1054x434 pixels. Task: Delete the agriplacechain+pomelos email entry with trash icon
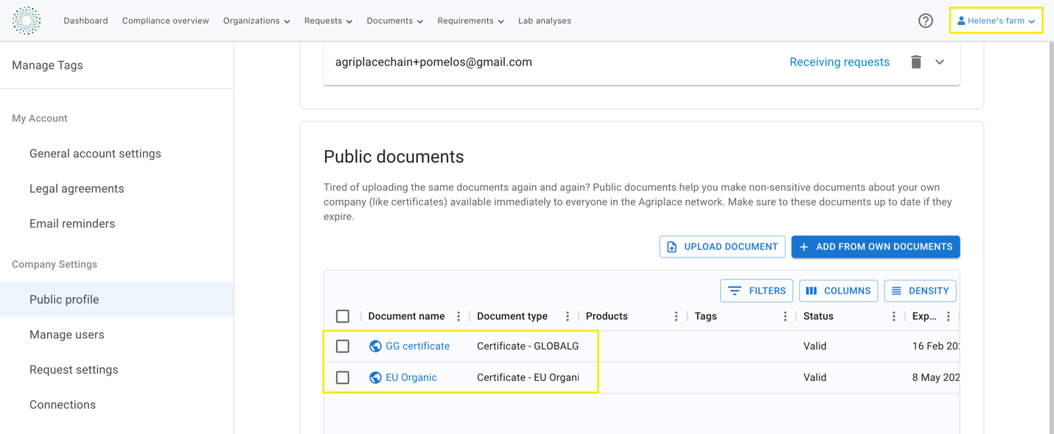tap(916, 62)
